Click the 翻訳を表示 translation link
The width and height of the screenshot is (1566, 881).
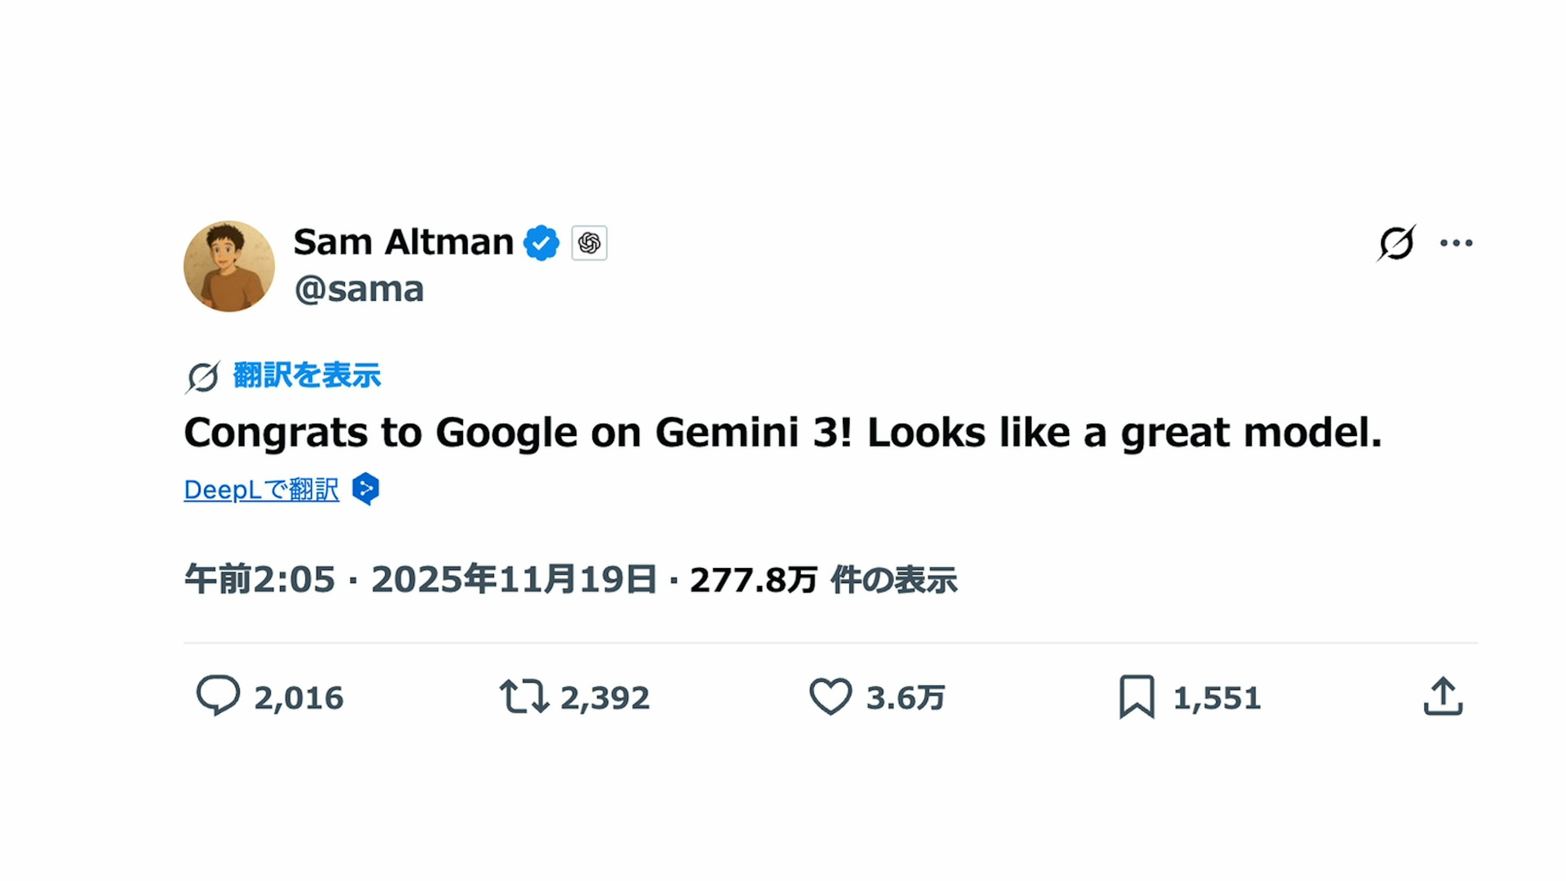point(307,375)
